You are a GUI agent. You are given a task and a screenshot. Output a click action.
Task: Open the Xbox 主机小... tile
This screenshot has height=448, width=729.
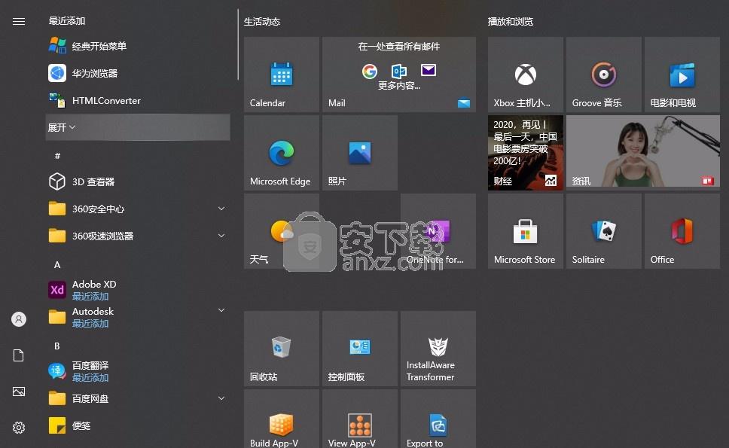point(526,75)
